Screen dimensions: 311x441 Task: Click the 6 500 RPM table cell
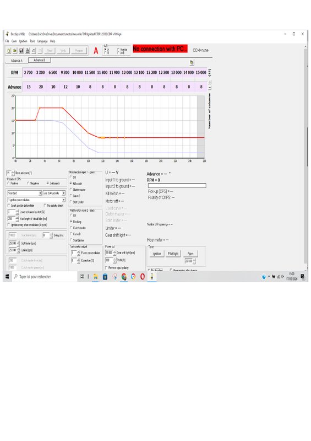click(53, 73)
